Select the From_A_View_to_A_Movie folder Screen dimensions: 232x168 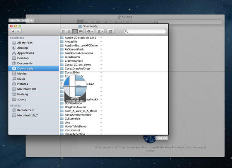(x=81, y=111)
